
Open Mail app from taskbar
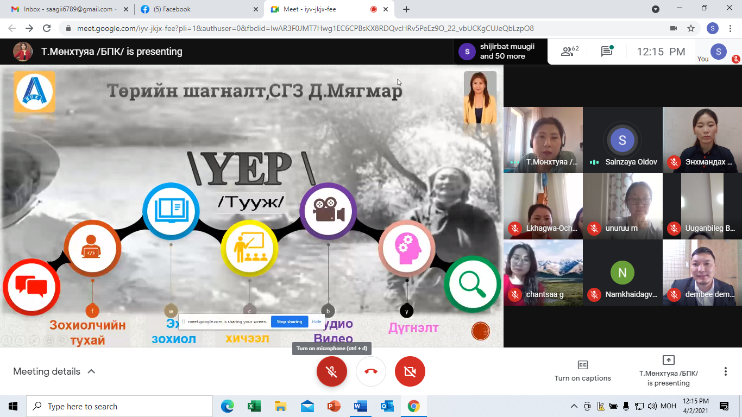pyautogui.click(x=307, y=406)
